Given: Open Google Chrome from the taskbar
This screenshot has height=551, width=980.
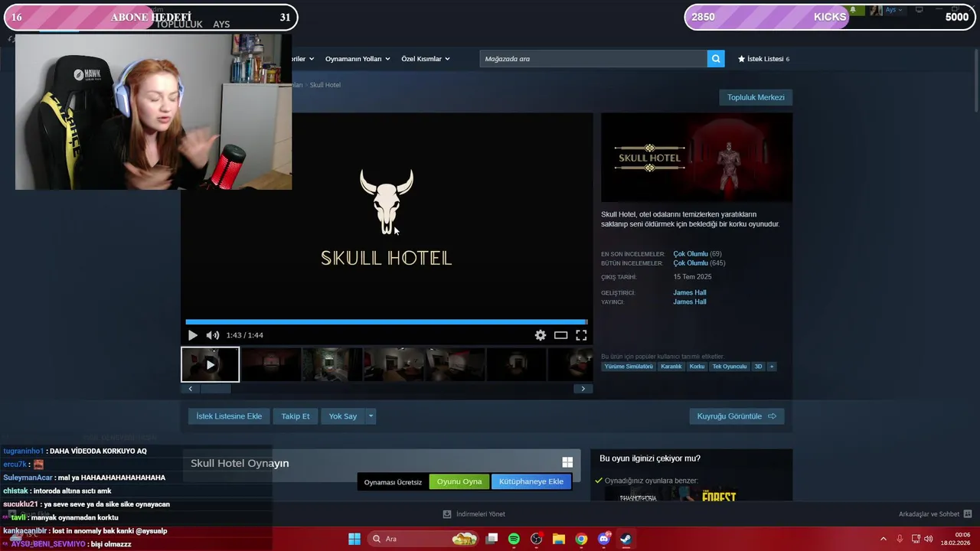Looking at the screenshot, I should tap(581, 539).
